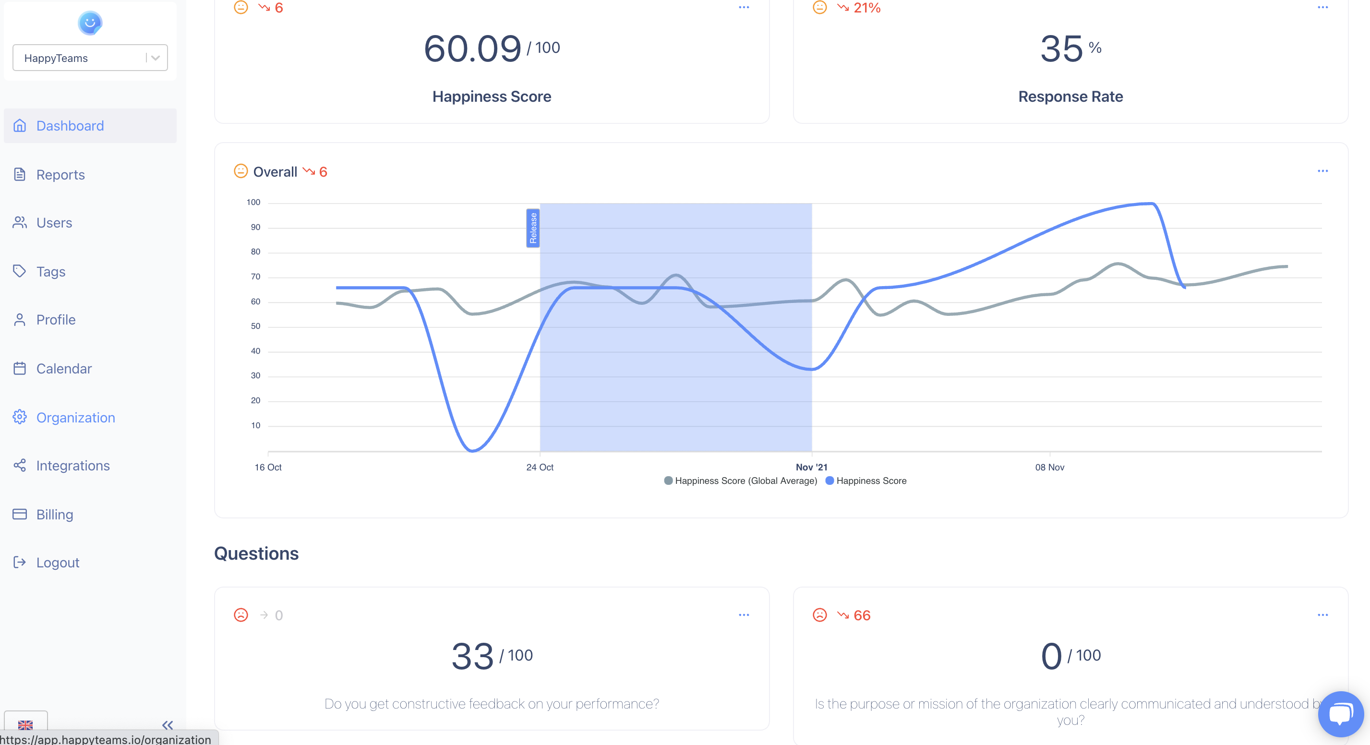
Task: Click Logout
Action: pyautogui.click(x=58, y=562)
